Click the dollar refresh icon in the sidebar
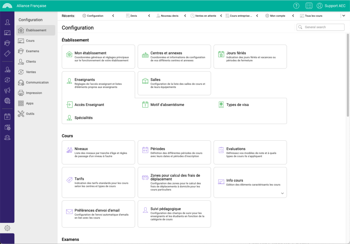This screenshot has height=244, width=350. (x=7, y=79)
